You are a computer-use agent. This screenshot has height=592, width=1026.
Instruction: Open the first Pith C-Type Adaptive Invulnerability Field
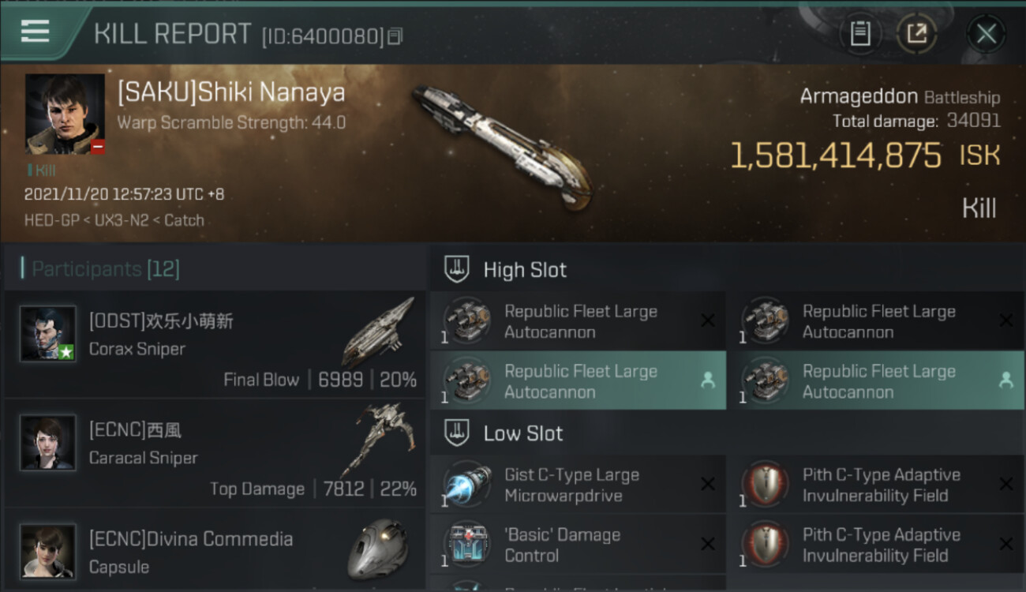point(874,485)
